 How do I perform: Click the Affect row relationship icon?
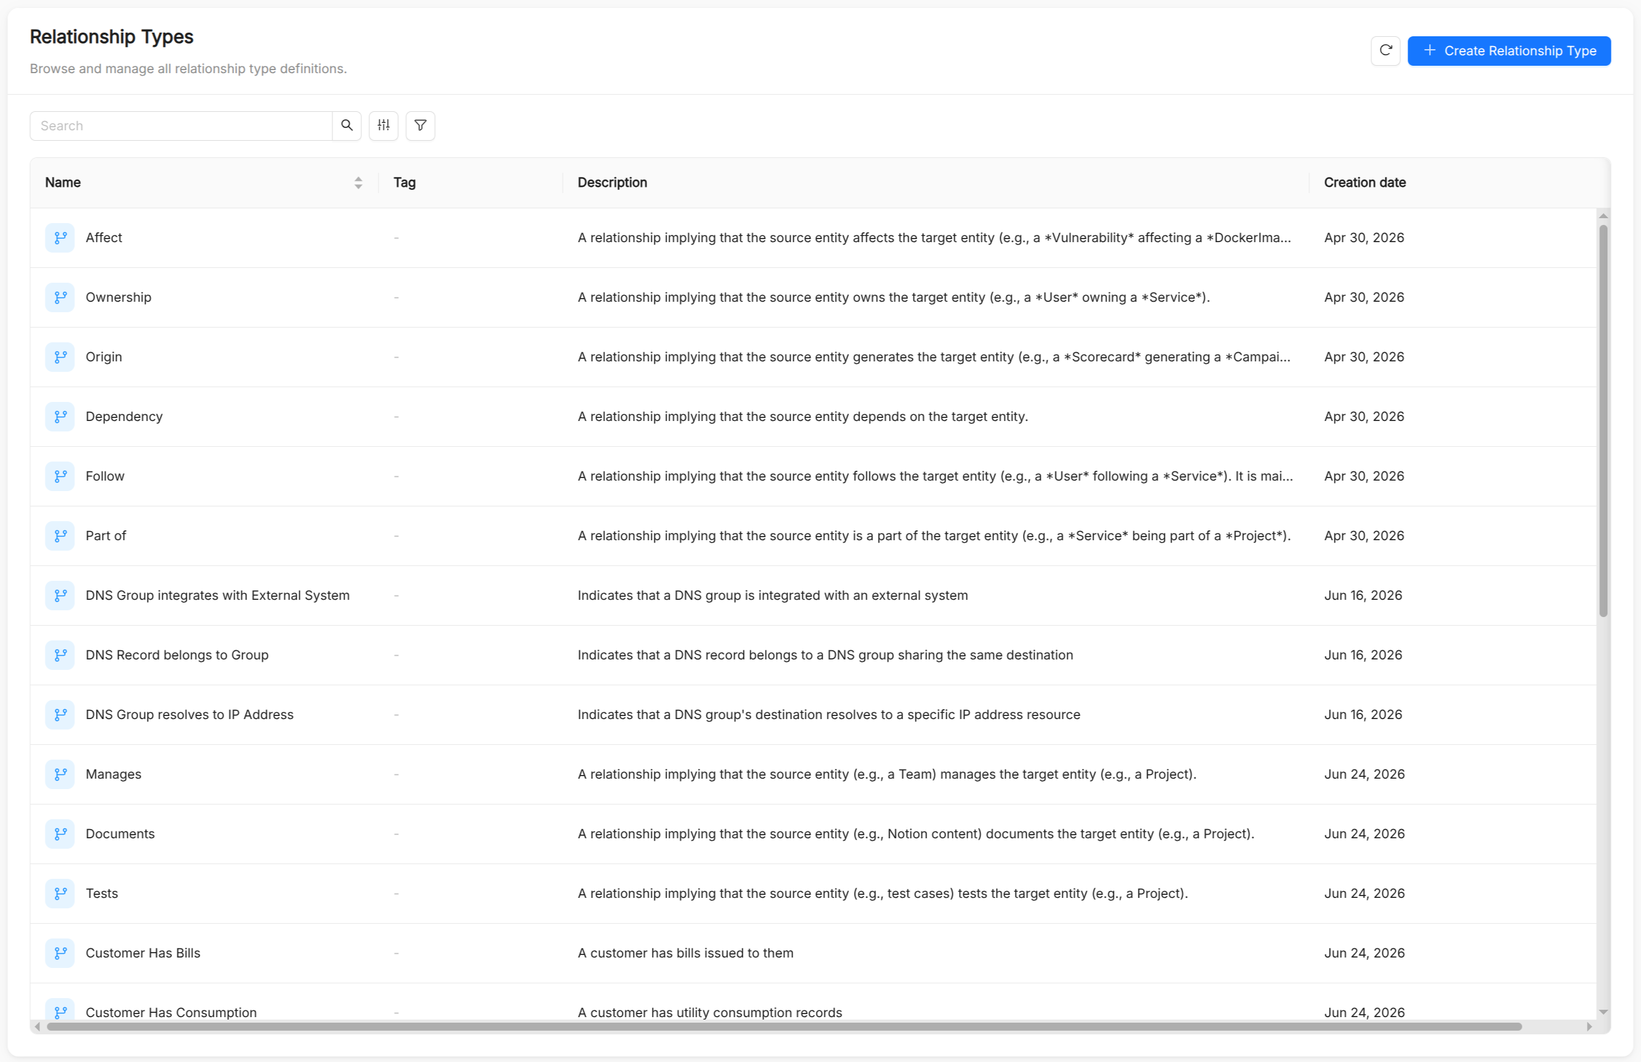point(60,238)
